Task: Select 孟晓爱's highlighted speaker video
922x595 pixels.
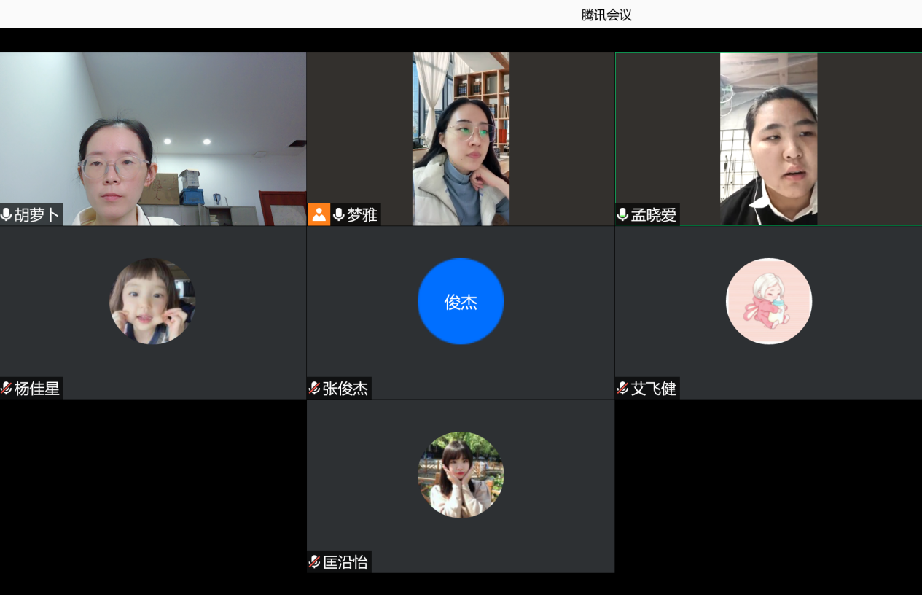Action: [x=768, y=139]
